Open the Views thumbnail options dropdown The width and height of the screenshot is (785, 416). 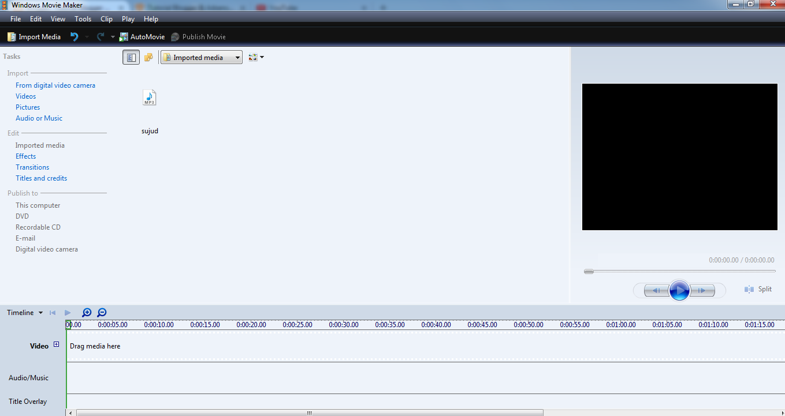[x=256, y=58]
